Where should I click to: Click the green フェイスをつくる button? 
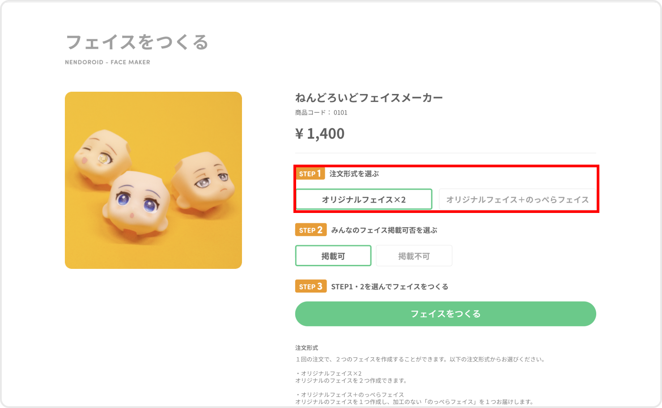(446, 314)
